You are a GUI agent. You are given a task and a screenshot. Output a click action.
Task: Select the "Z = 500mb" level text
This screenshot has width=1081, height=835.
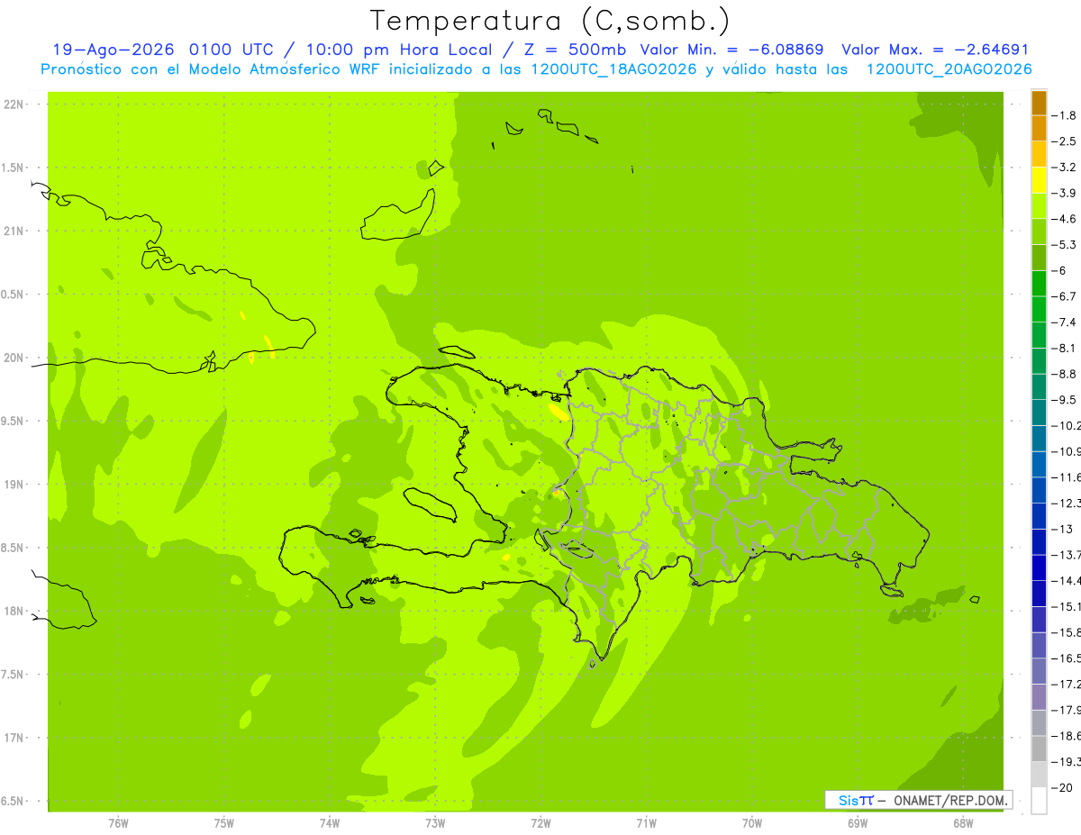point(577,50)
